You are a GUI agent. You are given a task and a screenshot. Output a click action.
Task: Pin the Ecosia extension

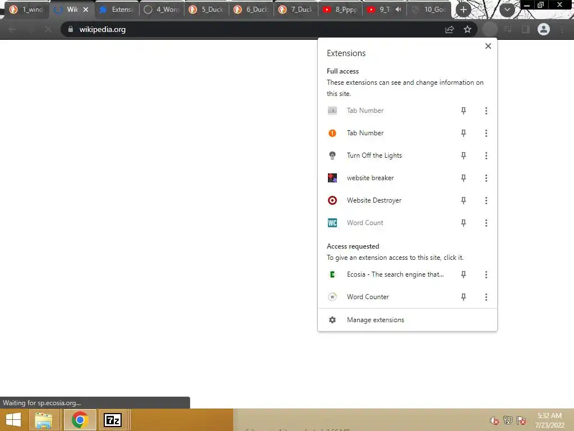(x=464, y=274)
